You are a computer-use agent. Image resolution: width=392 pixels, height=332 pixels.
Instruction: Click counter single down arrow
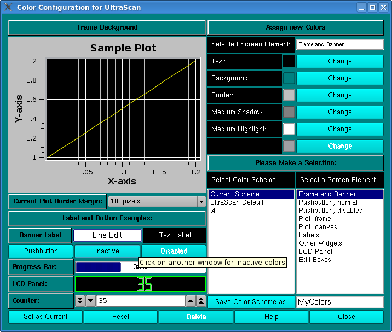click(90, 301)
